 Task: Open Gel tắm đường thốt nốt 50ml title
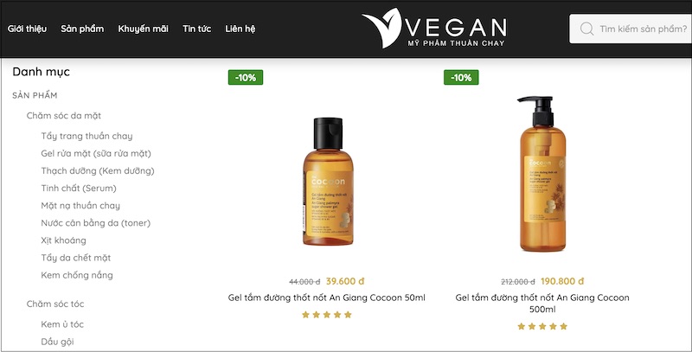pos(327,298)
